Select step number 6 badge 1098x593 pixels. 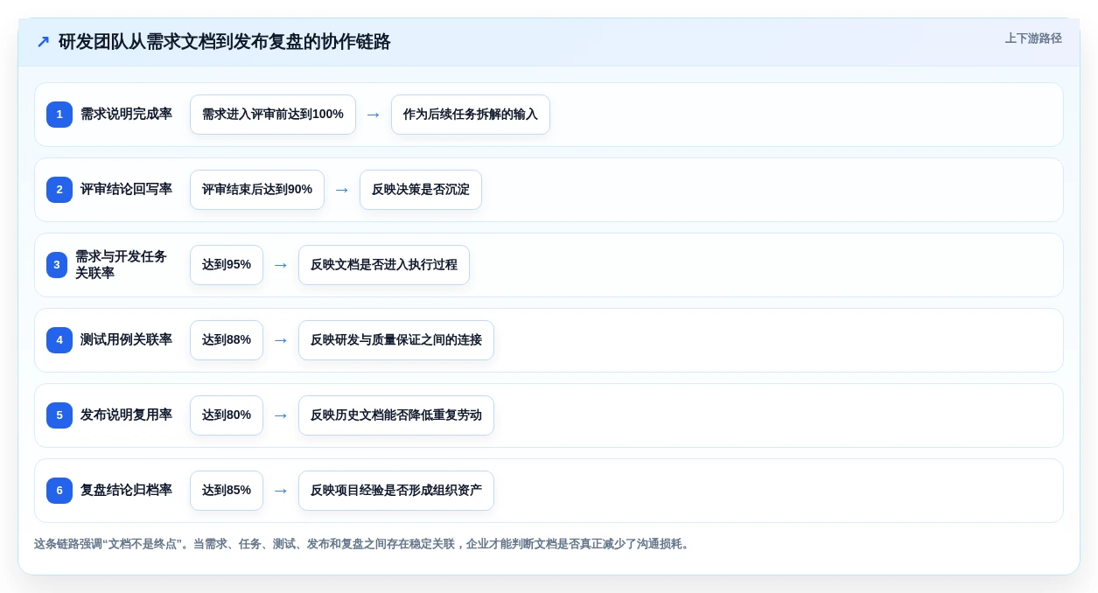59,491
